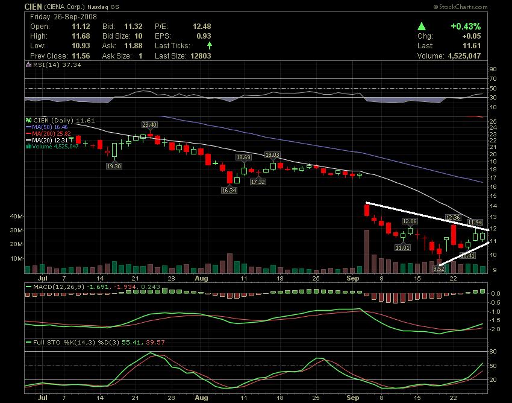The image size is (512, 403).
Task: Click the red MA(200) legend line swatch
Action: point(29,133)
